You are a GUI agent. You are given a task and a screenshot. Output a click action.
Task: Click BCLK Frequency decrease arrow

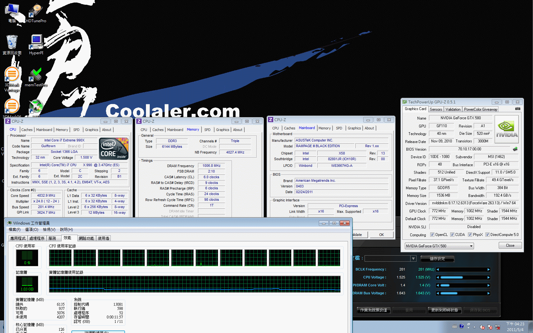[x=438, y=270]
